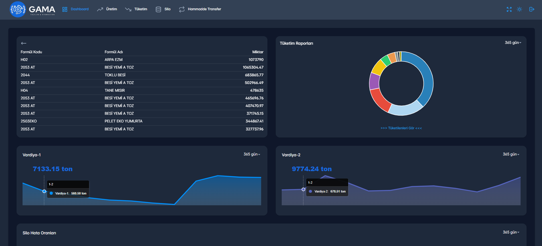Expand the Vardiya-1 365 gün period selector
Screen dimensions: 542x246
pyautogui.click(x=252, y=154)
